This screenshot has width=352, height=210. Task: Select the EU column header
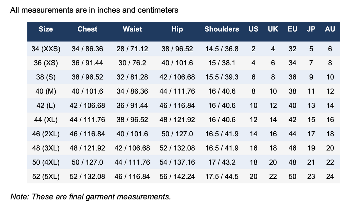[x=292, y=29]
